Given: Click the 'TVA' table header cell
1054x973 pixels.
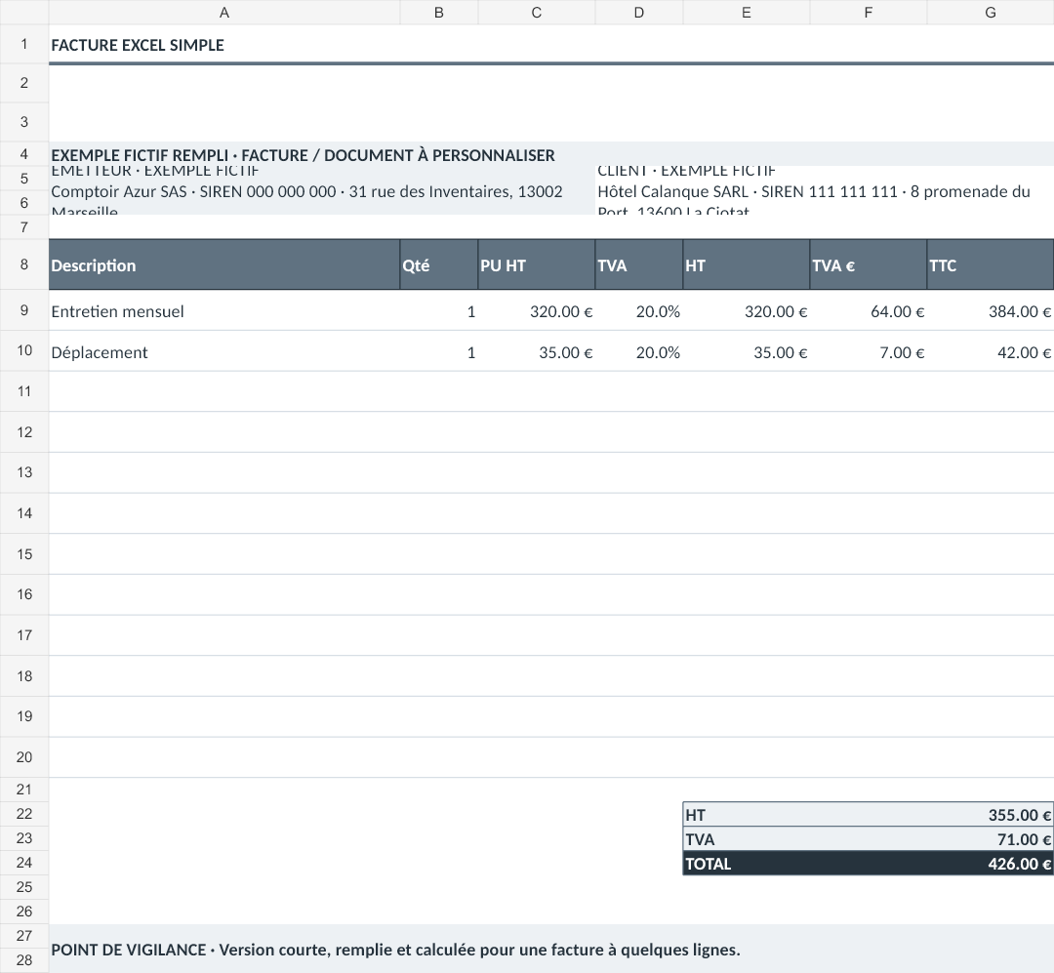Looking at the screenshot, I should point(638,264).
